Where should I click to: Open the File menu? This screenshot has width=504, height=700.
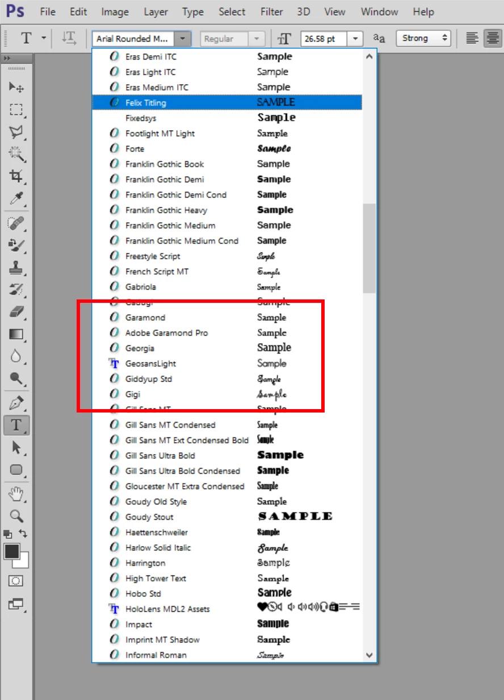coord(48,11)
